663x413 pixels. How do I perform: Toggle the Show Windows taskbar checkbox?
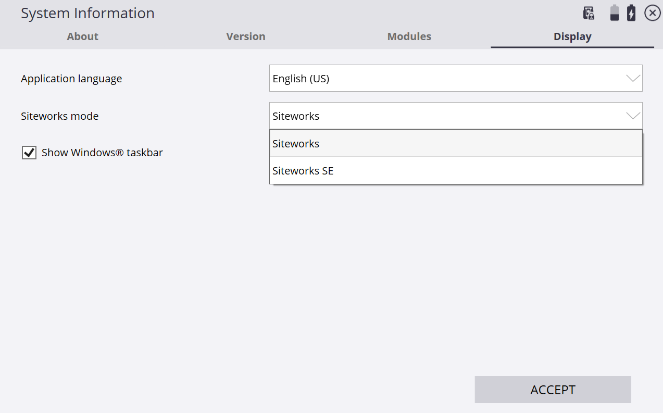[x=29, y=153]
